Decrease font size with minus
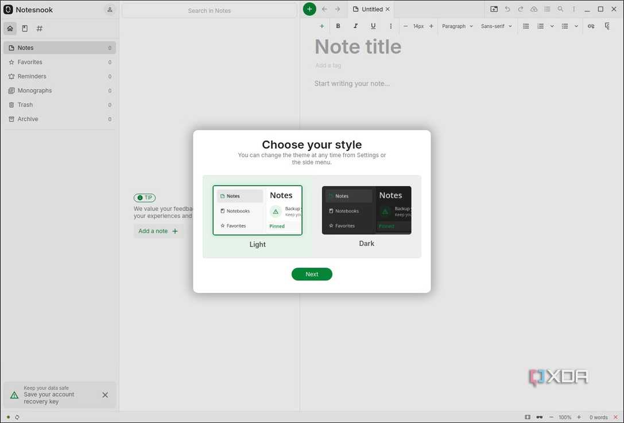The image size is (624, 423). tap(405, 26)
